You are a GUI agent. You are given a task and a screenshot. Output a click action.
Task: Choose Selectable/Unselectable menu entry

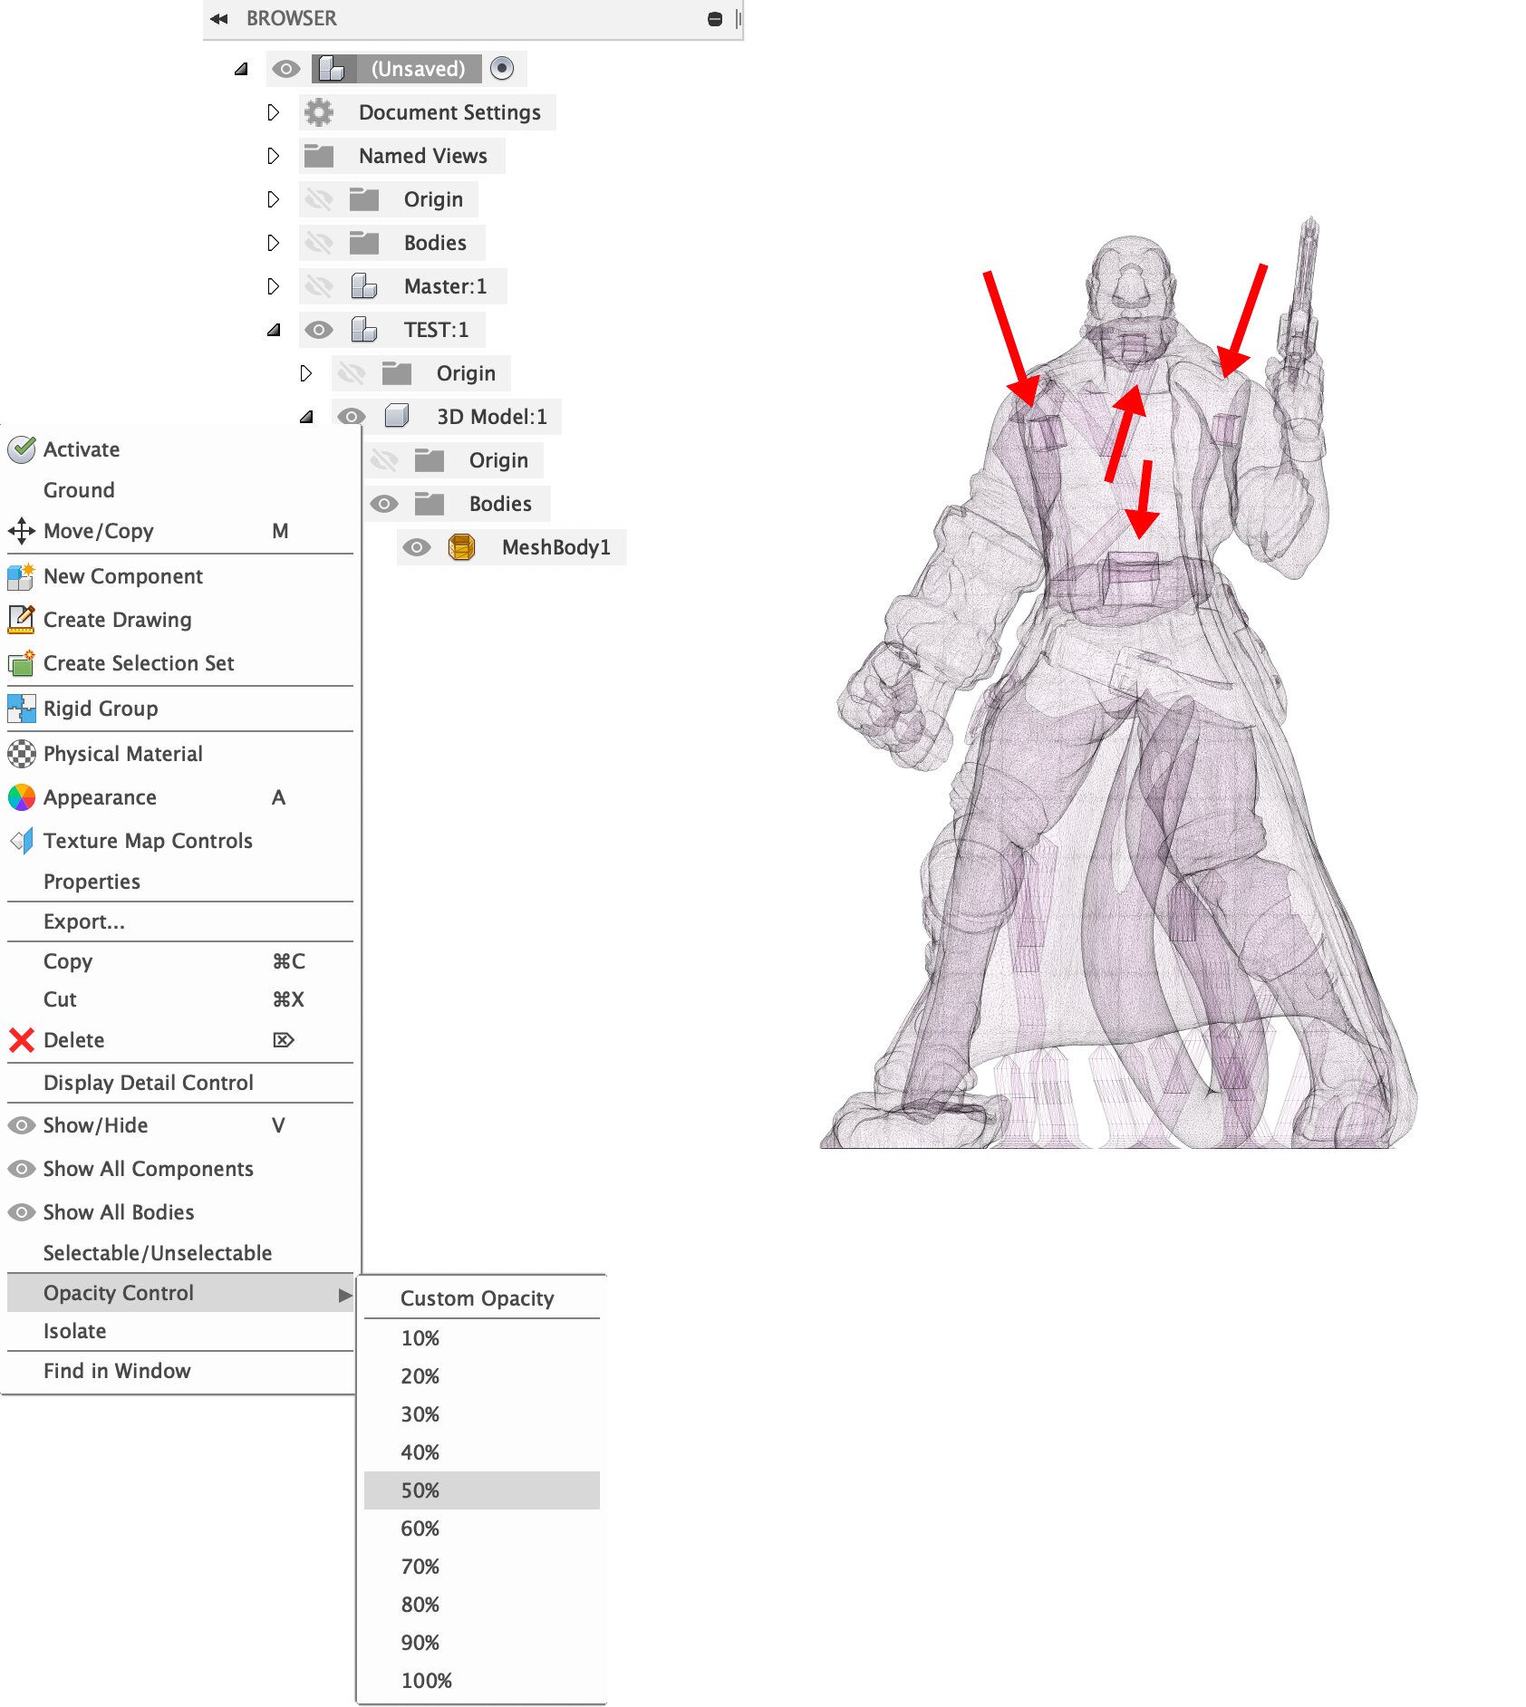click(180, 1253)
